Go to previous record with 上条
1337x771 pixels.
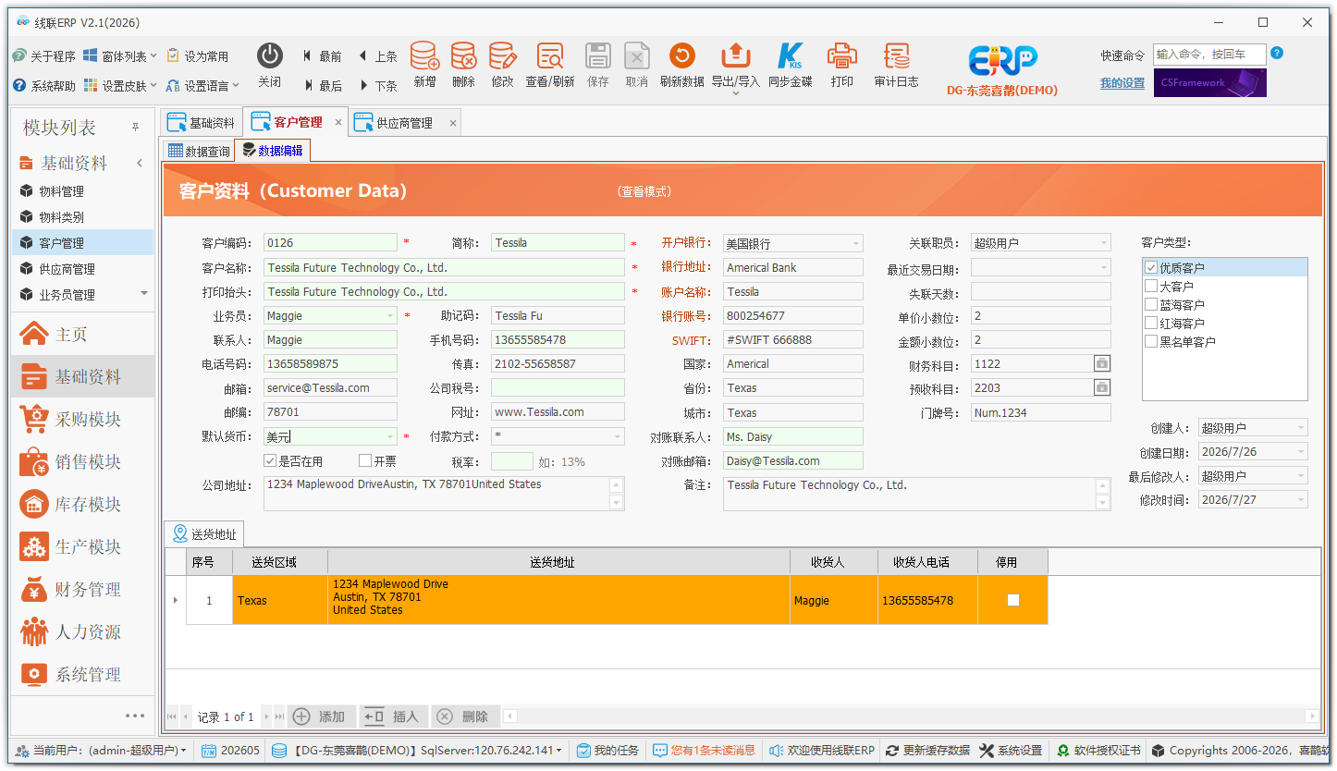(378, 56)
